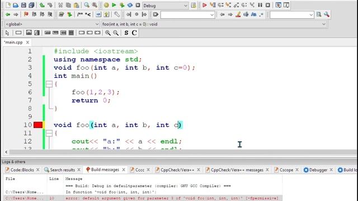The width and height of the screenshot is (358, 201).
Task: Clear all bookmarks flag icon
Action: click(x=50, y=15)
